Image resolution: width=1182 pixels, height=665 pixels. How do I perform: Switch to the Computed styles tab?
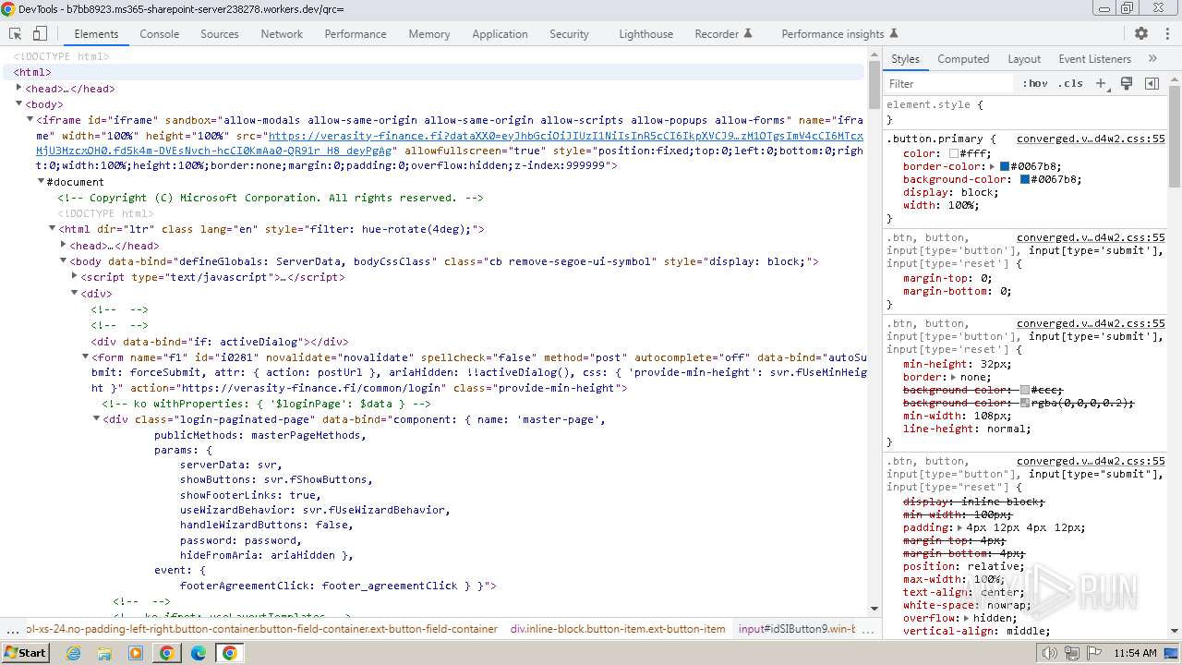tap(963, 58)
